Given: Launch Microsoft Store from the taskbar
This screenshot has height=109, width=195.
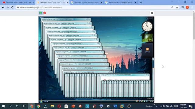Looking at the screenshot, I should point(66,106).
